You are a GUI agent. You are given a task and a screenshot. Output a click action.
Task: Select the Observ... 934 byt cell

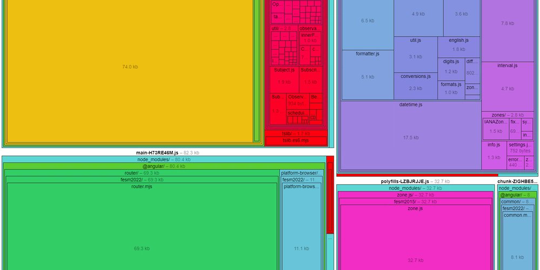298,101
